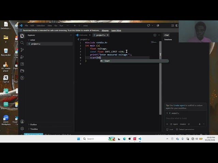The image size is (218, 163).
Task: Close the Welcome tab
Action: (90, 35)
